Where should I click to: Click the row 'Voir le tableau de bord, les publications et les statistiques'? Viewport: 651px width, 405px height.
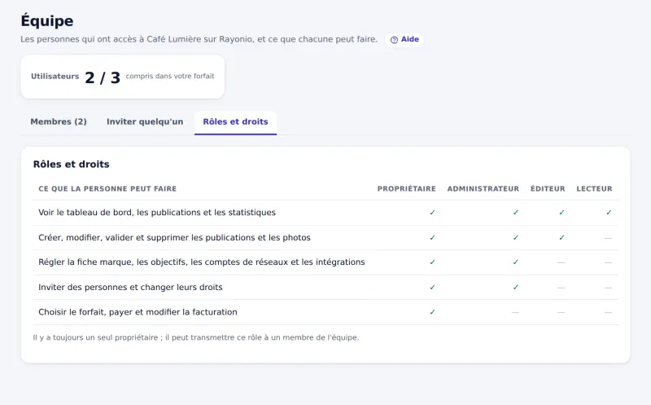coord(325,213)
